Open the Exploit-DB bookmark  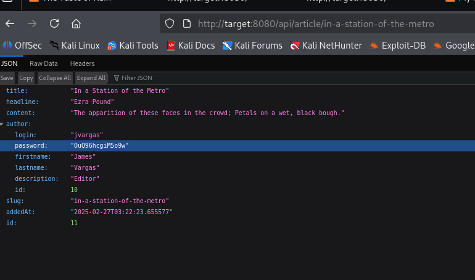click(x=398, y=46)
